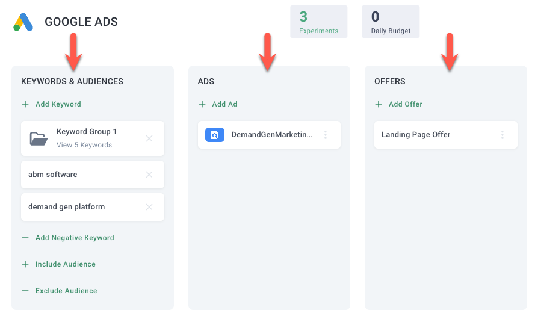Click the OFFERS column title
This screenshot has width=535, height=319.
tap(389, 81)
